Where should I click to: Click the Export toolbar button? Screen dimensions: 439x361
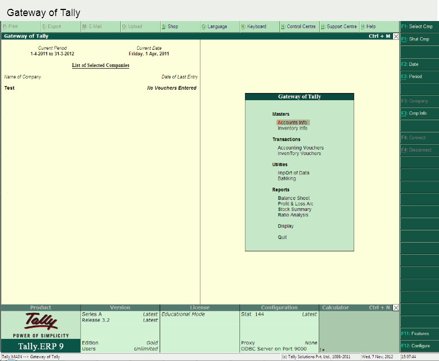click(x=61, y=27)
